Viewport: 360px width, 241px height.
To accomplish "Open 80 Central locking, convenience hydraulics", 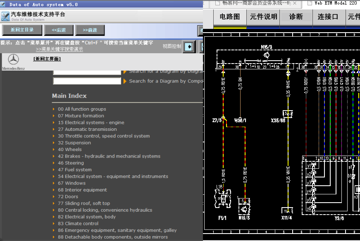I will (105, 210).
